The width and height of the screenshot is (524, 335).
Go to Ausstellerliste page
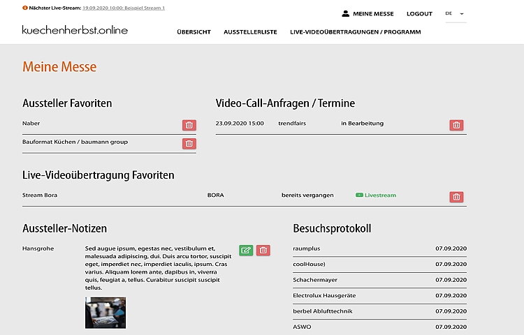point(250,32)
